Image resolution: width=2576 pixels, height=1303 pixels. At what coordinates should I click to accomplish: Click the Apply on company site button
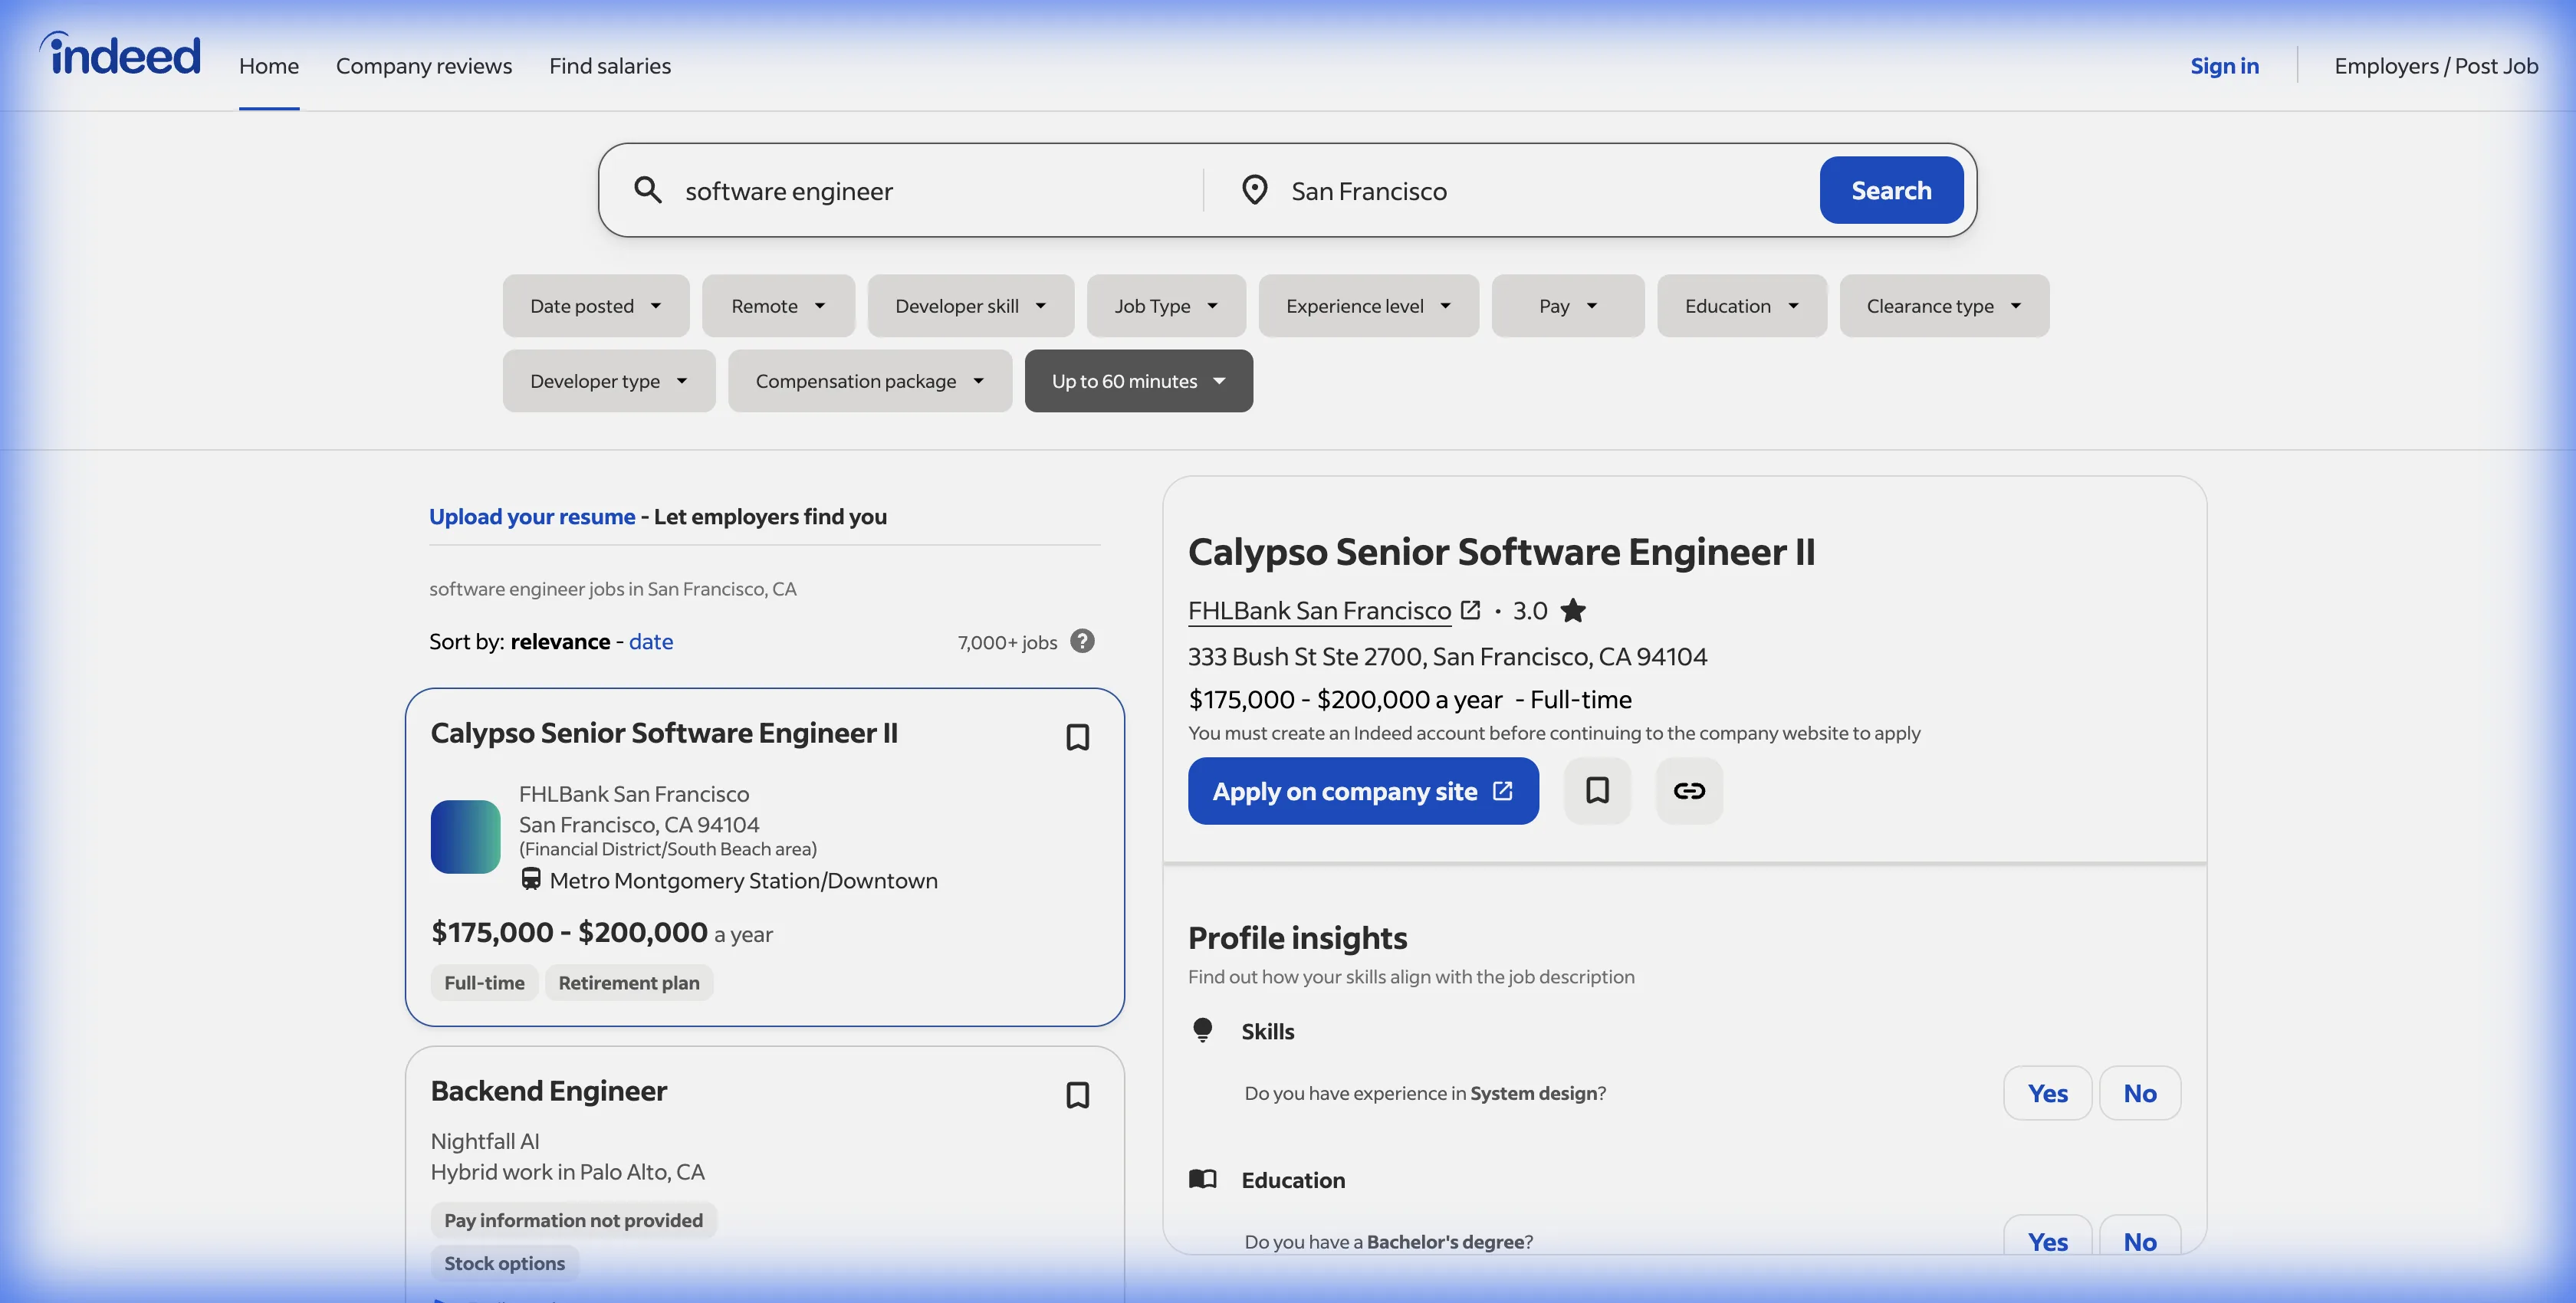tap(1363, 791)
